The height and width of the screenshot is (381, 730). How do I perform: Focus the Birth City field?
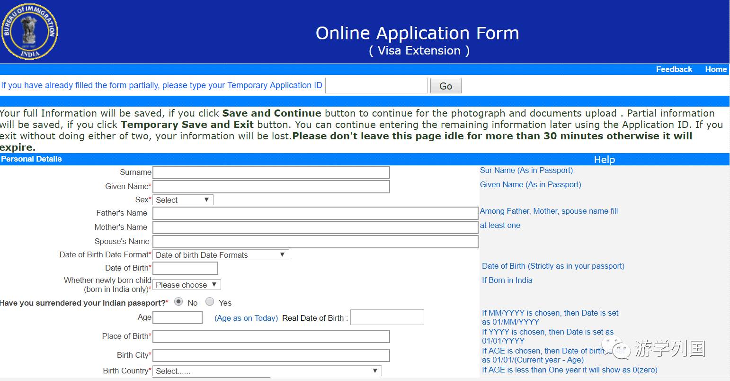click(x=271, y=355)
